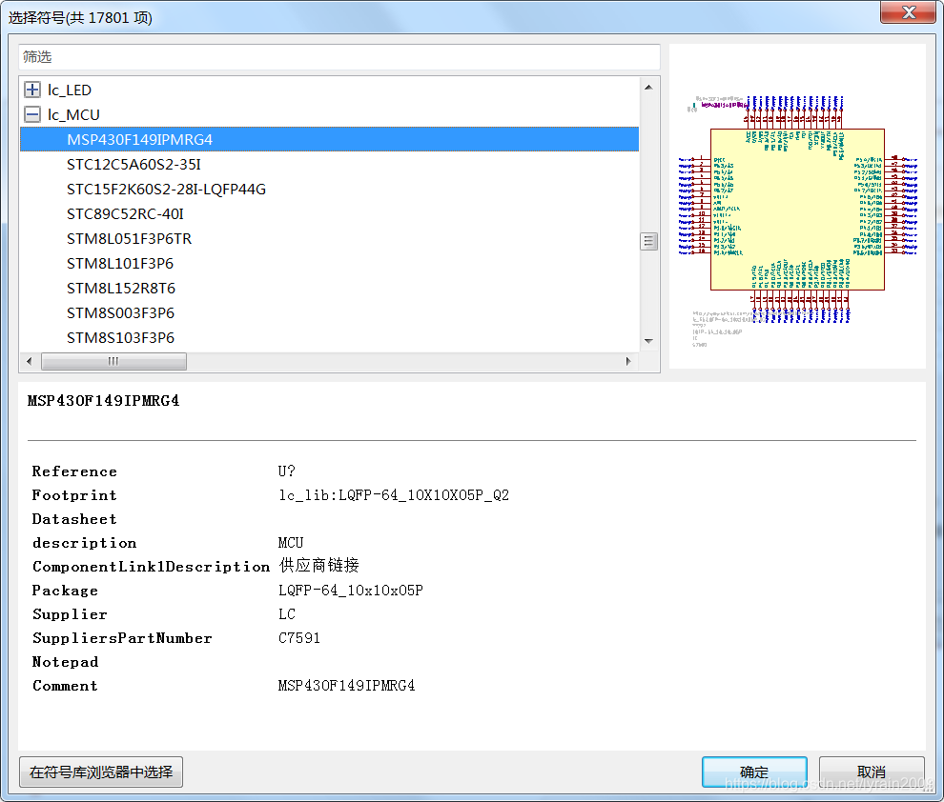Screen dimensions: 944x802
Task: Open 在符号库浏览器中选择 button
Action: pyautogui.click(x=101, y=772)
